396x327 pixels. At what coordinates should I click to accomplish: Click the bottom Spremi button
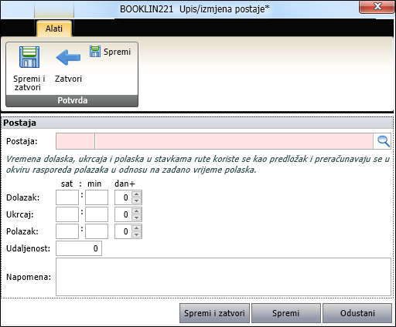[x=286, y=313]
